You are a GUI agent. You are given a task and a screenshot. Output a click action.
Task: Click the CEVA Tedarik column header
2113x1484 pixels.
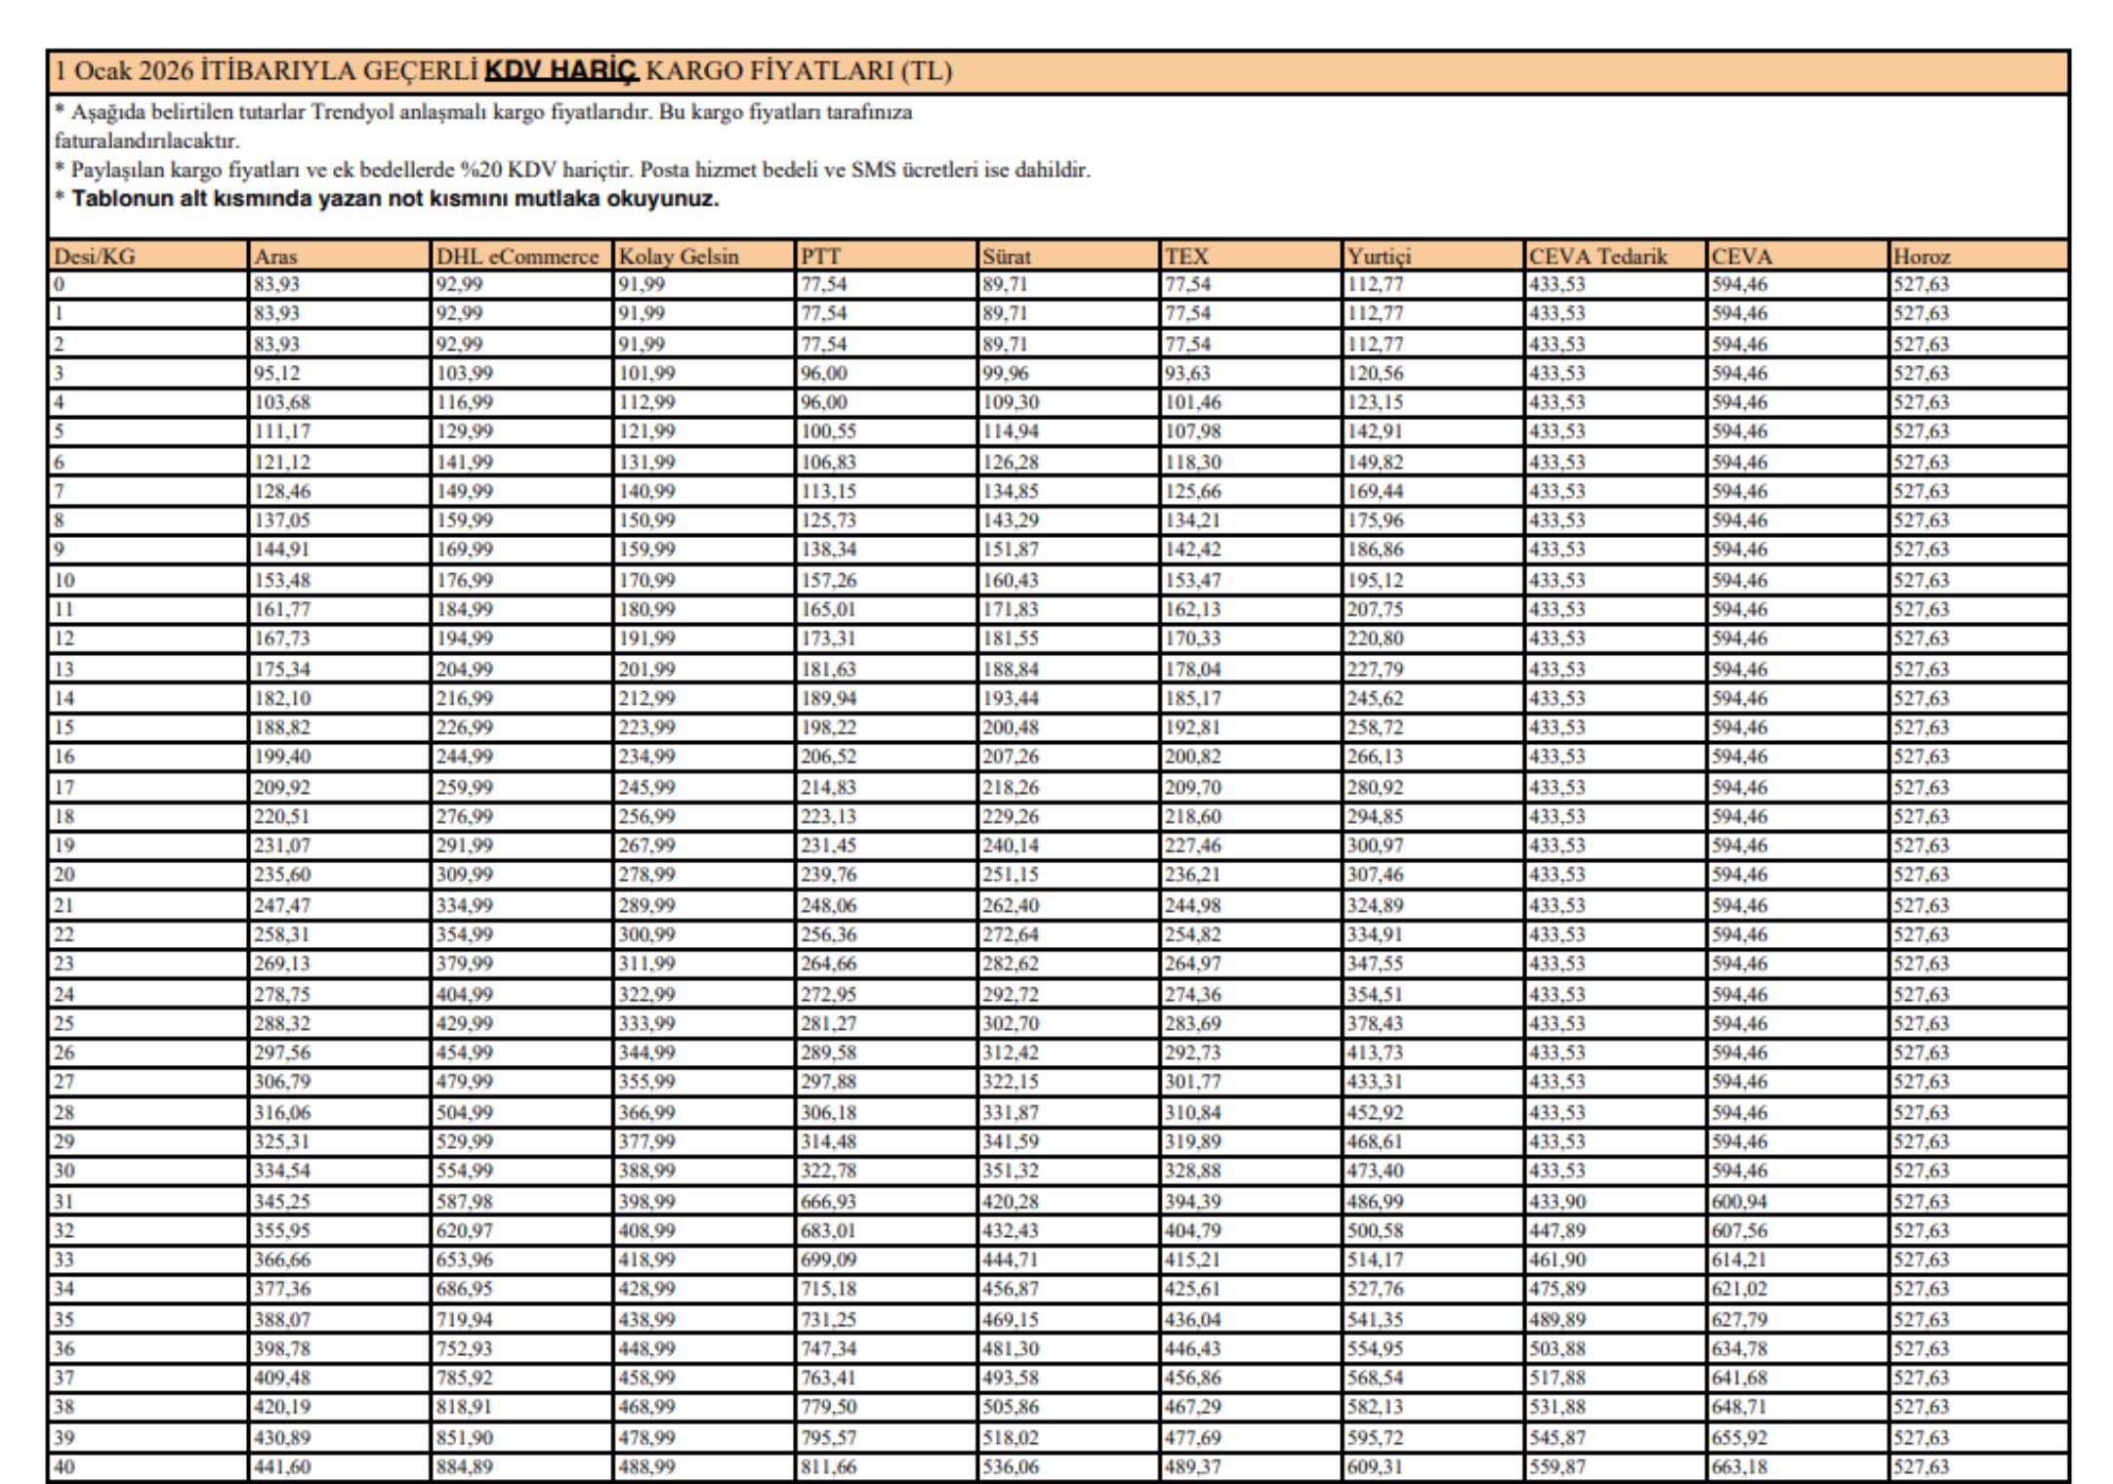(1597, 257)
